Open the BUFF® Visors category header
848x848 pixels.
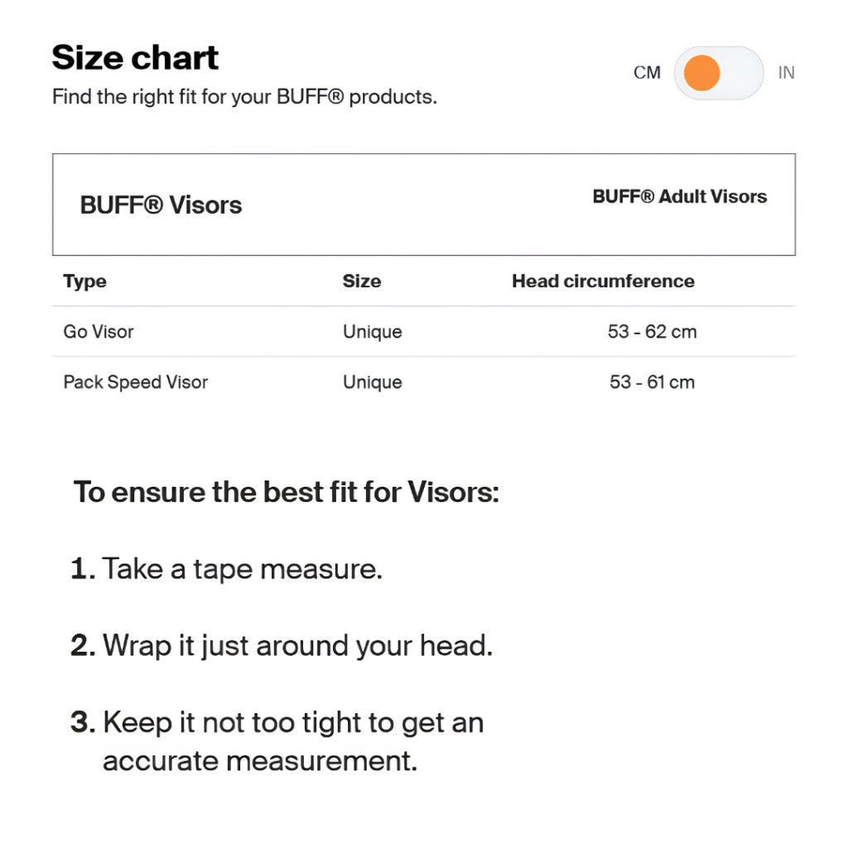coord(161,205)
